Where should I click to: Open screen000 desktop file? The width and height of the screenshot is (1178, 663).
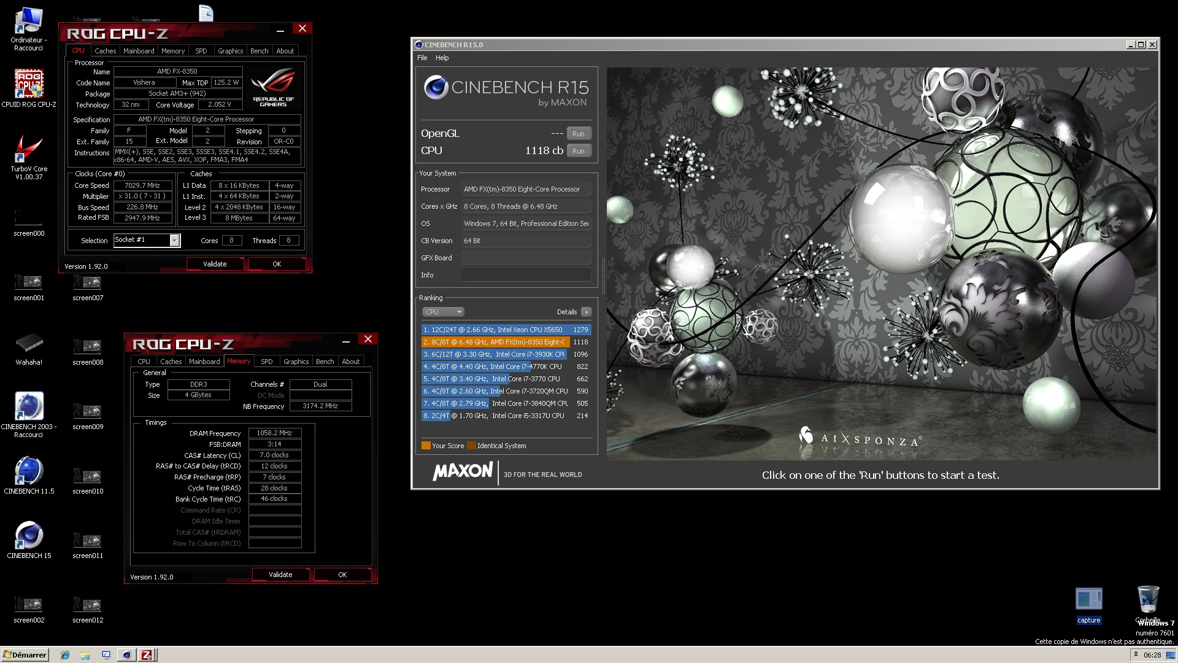(x=28, y=222)
